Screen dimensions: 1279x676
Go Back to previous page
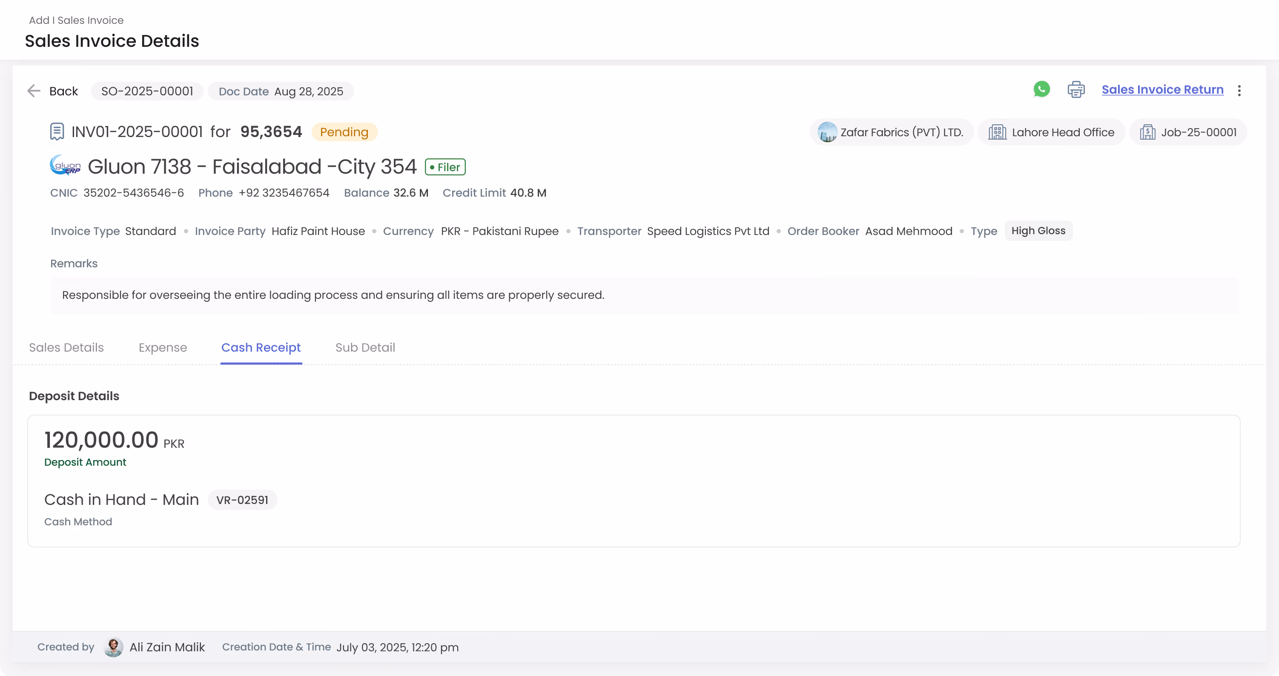[63, 92]
